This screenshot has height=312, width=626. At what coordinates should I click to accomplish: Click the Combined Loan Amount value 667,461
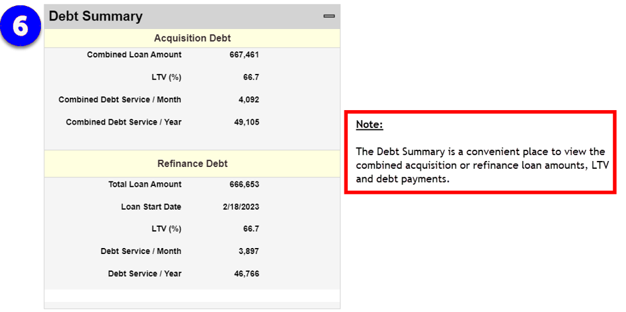click(244, 55)
